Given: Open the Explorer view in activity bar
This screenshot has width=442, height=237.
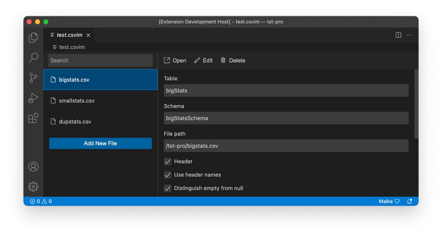Looking at the screenshot, I should [33, 37].
